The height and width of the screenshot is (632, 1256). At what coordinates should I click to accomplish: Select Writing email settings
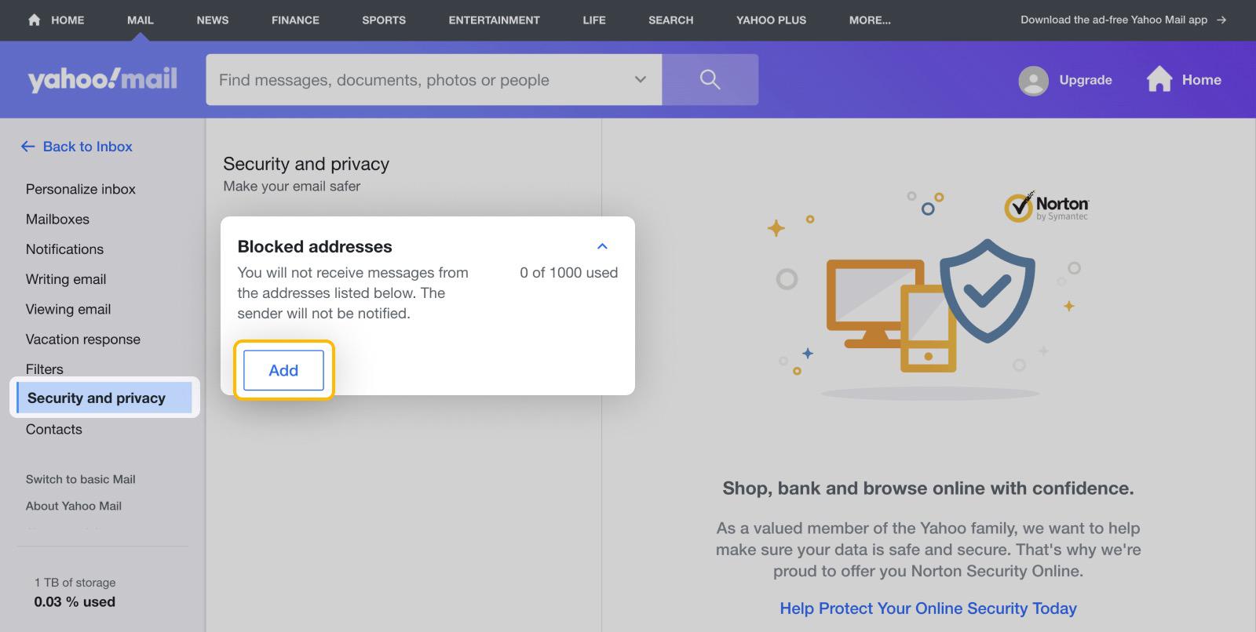coord(66,279)
